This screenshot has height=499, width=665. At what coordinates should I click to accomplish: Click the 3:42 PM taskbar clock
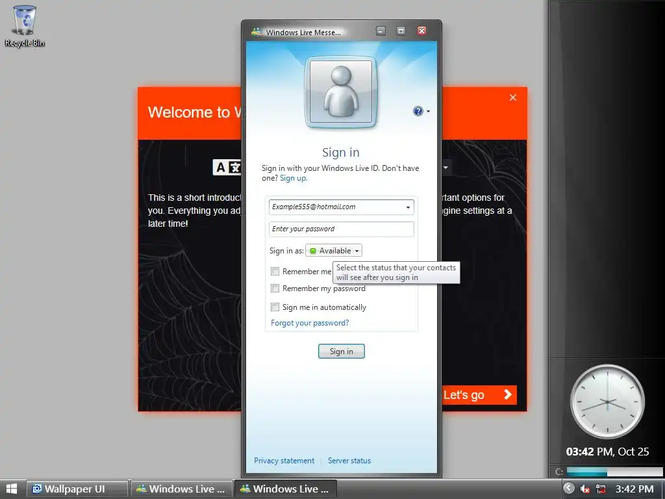(x=634, y=489)
